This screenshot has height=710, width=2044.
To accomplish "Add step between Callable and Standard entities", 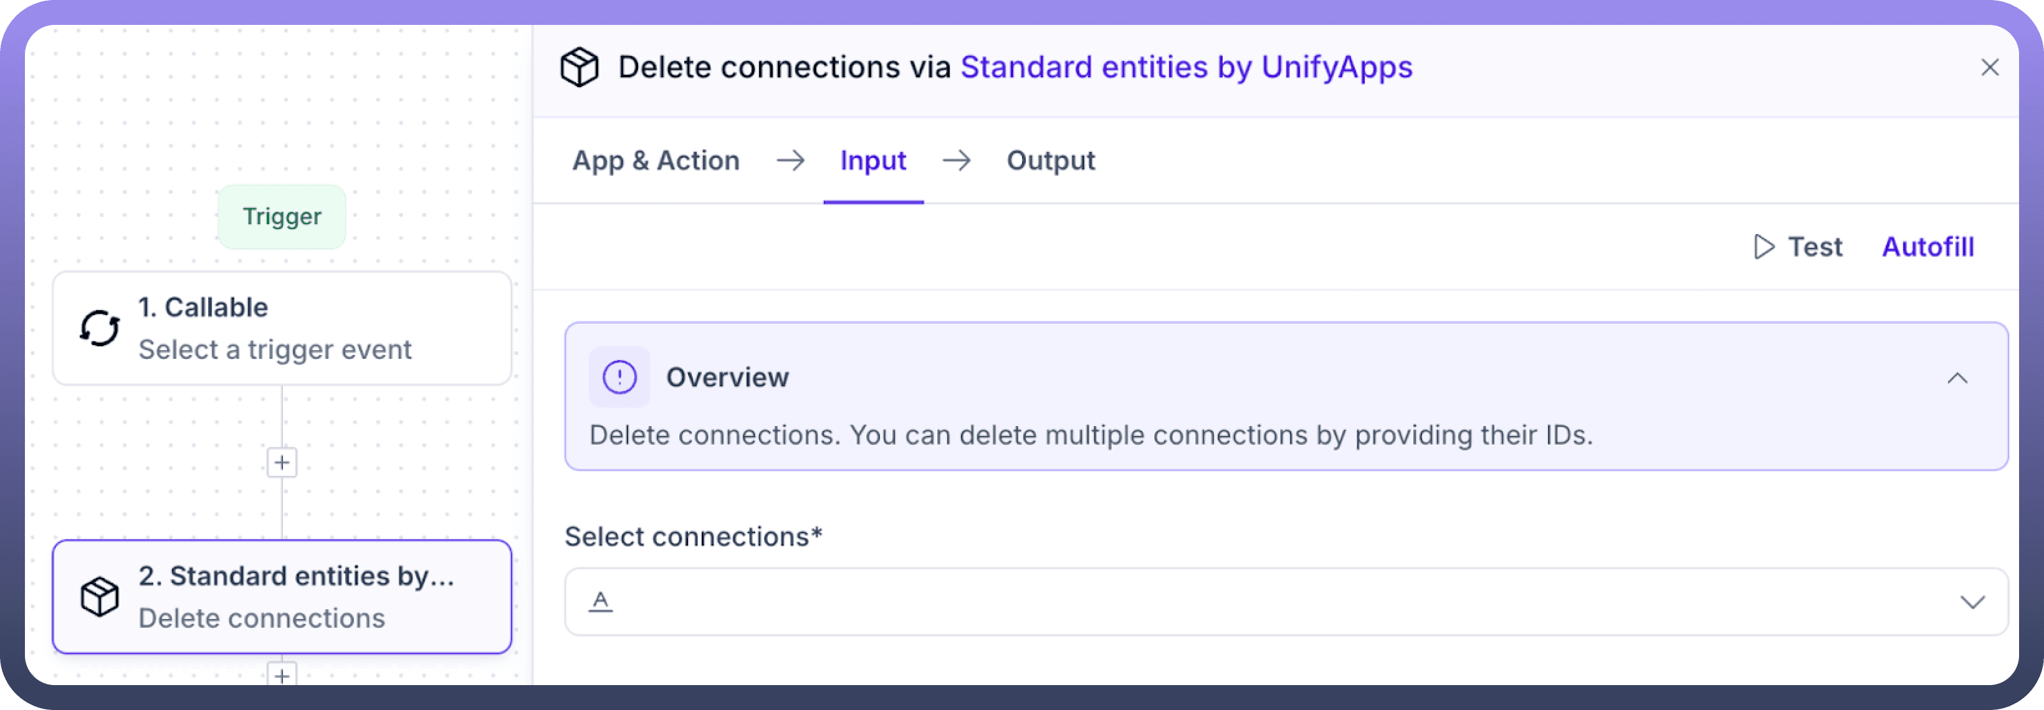I will pyautogui.click(x=282, y=463).
